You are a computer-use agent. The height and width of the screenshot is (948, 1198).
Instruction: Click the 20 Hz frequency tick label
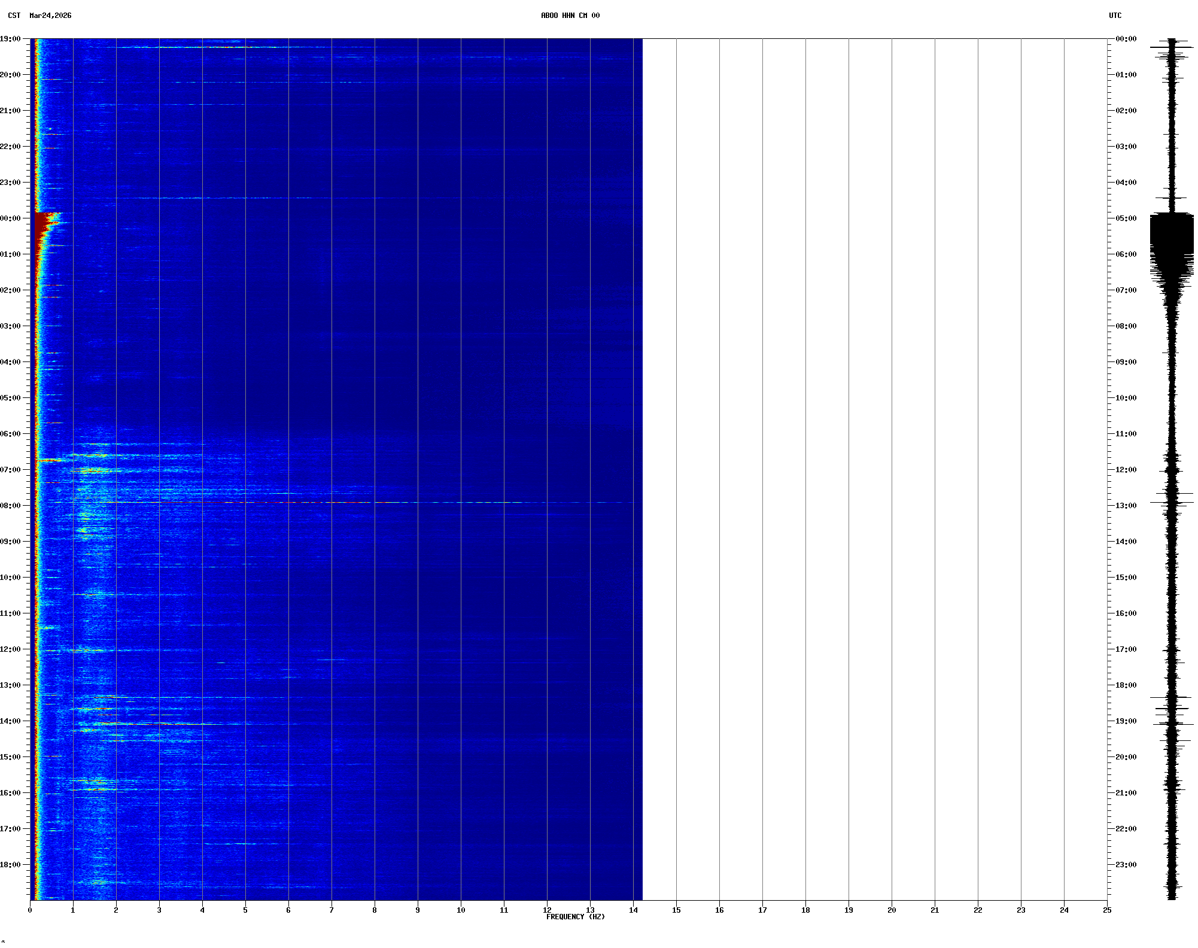(892, 910)
